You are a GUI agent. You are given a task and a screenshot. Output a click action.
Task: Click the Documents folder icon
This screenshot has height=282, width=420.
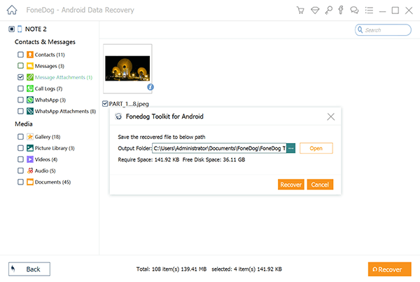pos(30,182)
